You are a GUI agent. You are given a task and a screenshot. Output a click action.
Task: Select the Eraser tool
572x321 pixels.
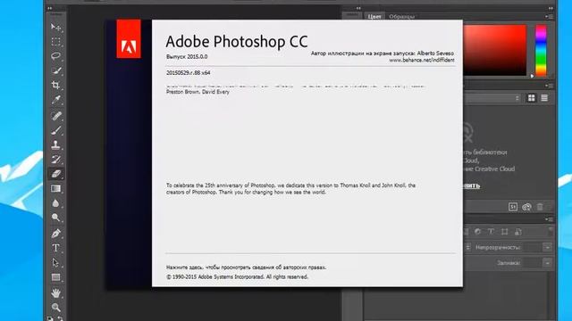(x=55, y=174)
